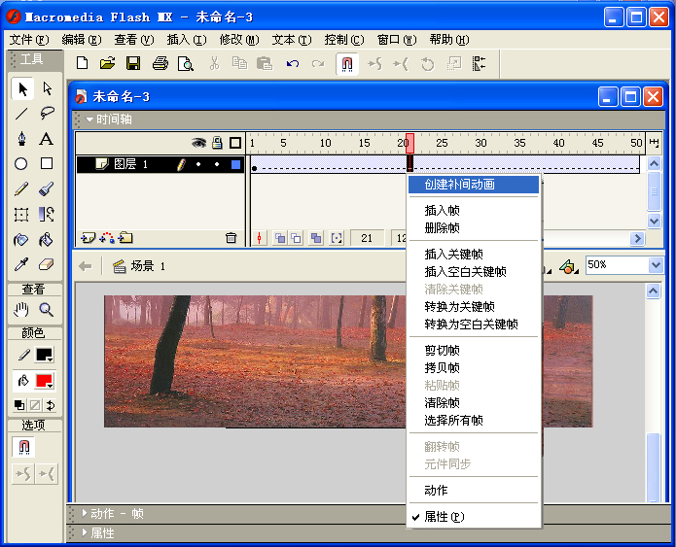The image size is (676, 547).
Task: Toggle Snap to Objects in main toolbar
Action: (x=347, y=64)
